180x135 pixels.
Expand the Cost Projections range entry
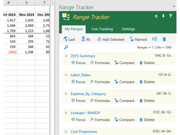(66, 131)
